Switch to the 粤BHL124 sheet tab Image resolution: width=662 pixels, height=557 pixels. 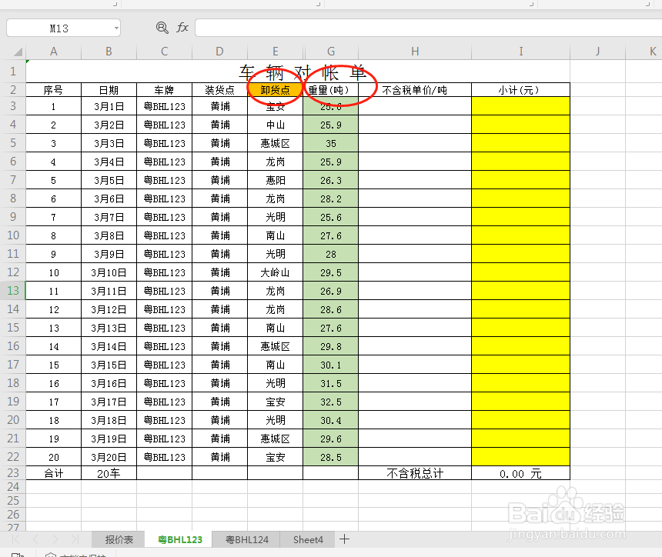tap(247, 540)
